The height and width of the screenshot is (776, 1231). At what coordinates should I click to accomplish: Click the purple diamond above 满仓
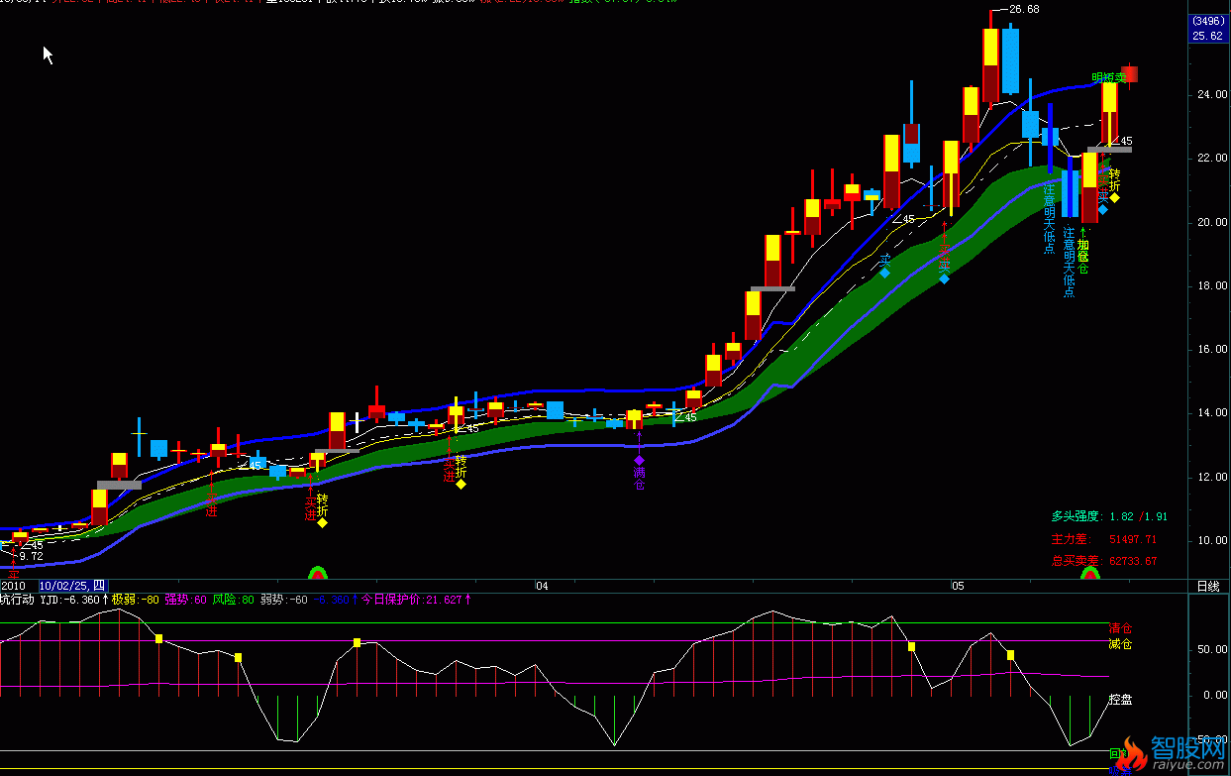[639, 460]
